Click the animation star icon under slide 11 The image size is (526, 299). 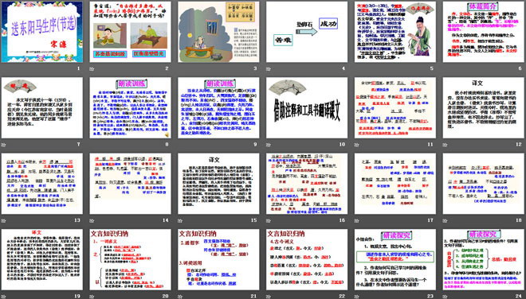point(356,145)
